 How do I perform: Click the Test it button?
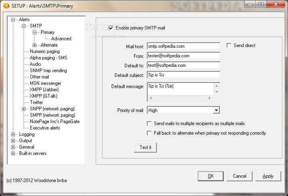click(x=145, y=147)
